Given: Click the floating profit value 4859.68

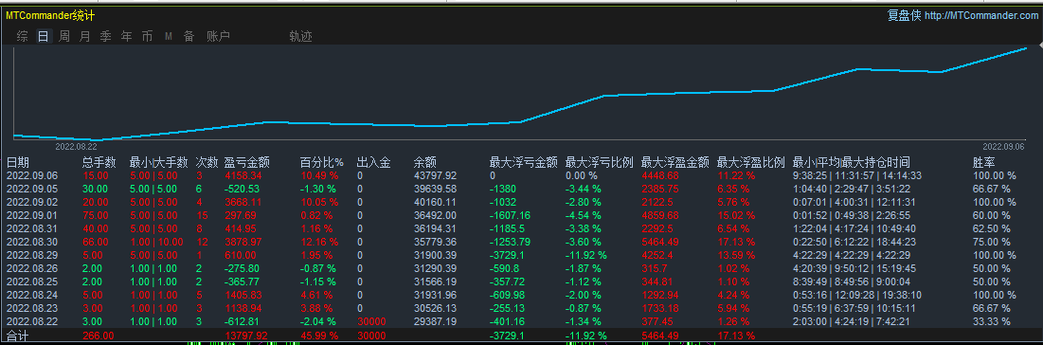Looking at the screenshot, I should click(660, 215).
